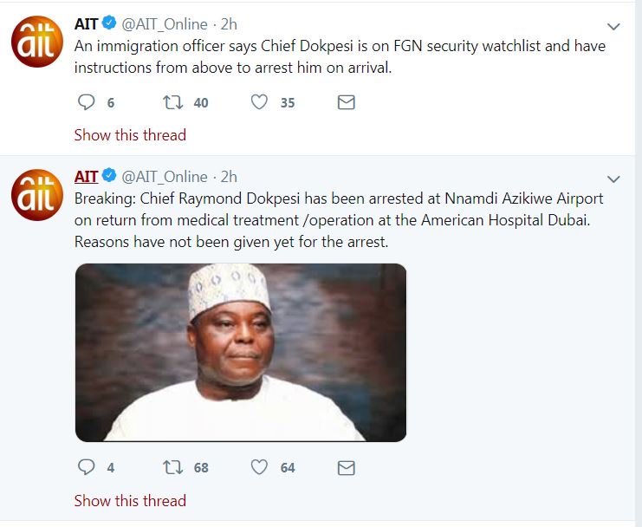Click @AIT_Online handle on first tweet
Image resolution: width=642 pixels, height=527 pixels.
tap(165, 24)
